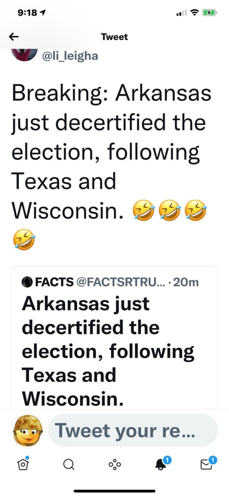Screen dimensions: 229x497
Task: Open the Home timeline icon
Action: [23, 464]
